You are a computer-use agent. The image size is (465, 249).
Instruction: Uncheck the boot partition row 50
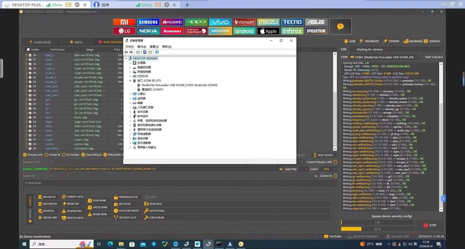[x=30, y=117]
